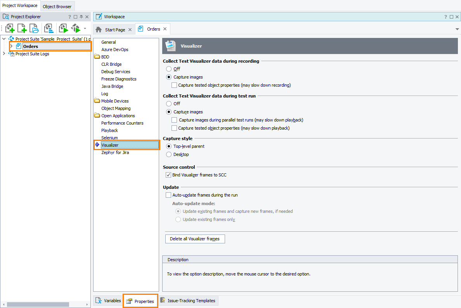Click the New Item icon in Project Explorer
Screen dimensions: 461x308
(x=22, y=28)
